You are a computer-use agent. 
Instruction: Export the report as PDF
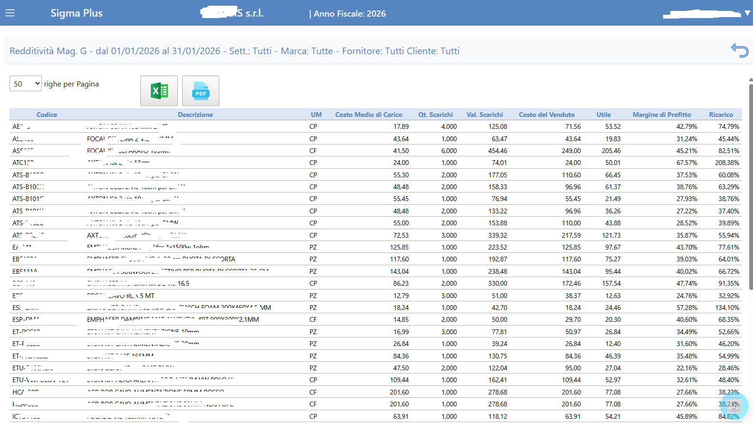click(x=200, y=90)
